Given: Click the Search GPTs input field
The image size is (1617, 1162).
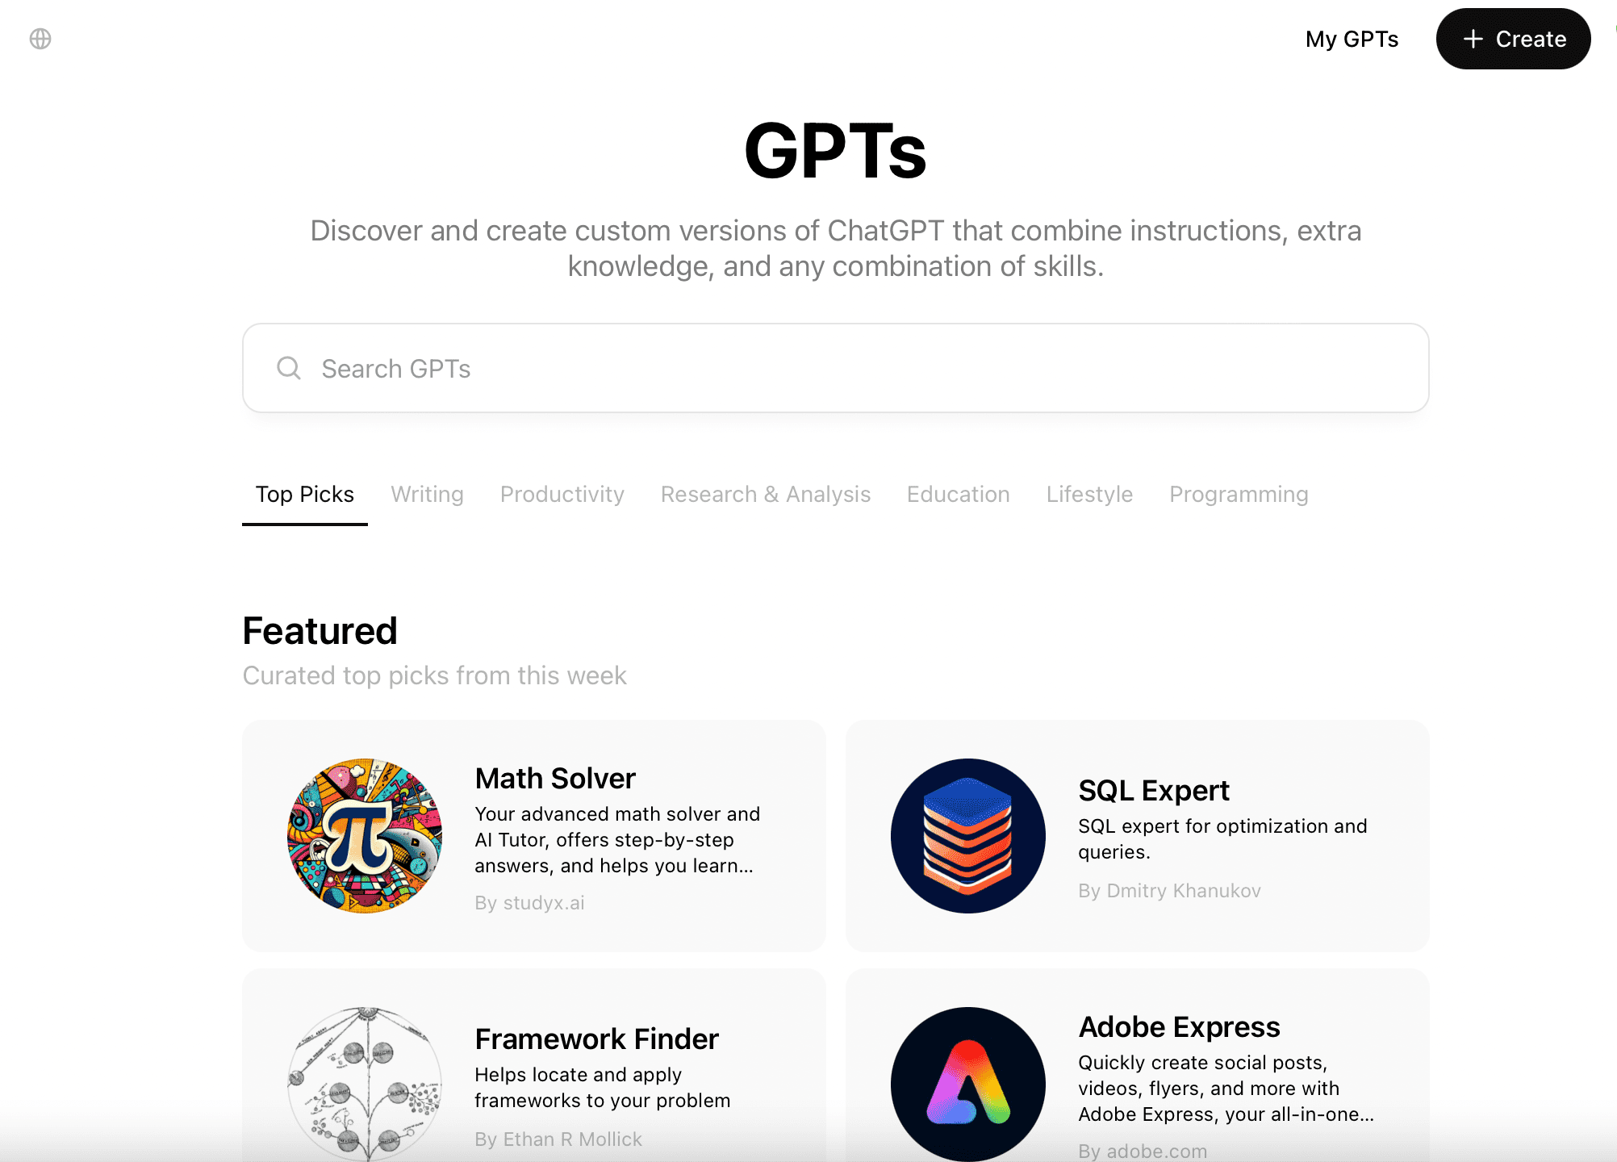Looking at the screenshot, I should [x=835, y=368].
